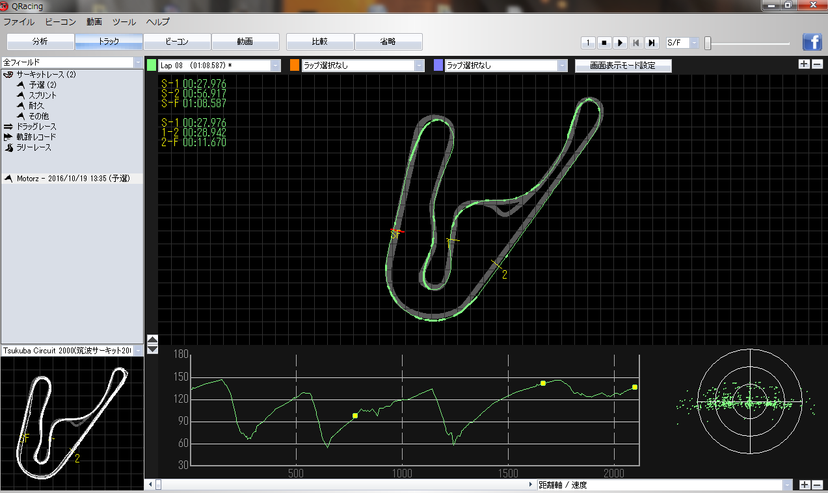Skip to the next lap marker

click(x=651, y=43)
